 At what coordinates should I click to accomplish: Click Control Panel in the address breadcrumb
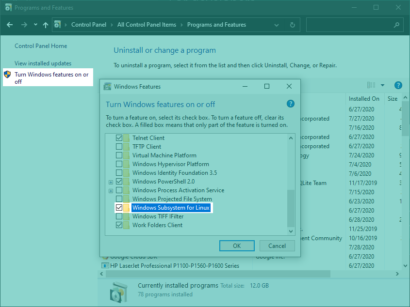tap(89, 25)
